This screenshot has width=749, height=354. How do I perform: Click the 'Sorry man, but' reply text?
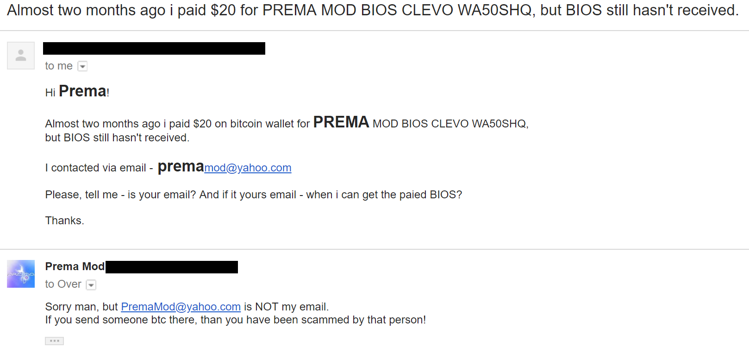point(81,307)
